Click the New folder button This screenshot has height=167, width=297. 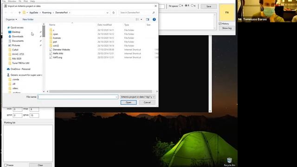coord(28,19)
